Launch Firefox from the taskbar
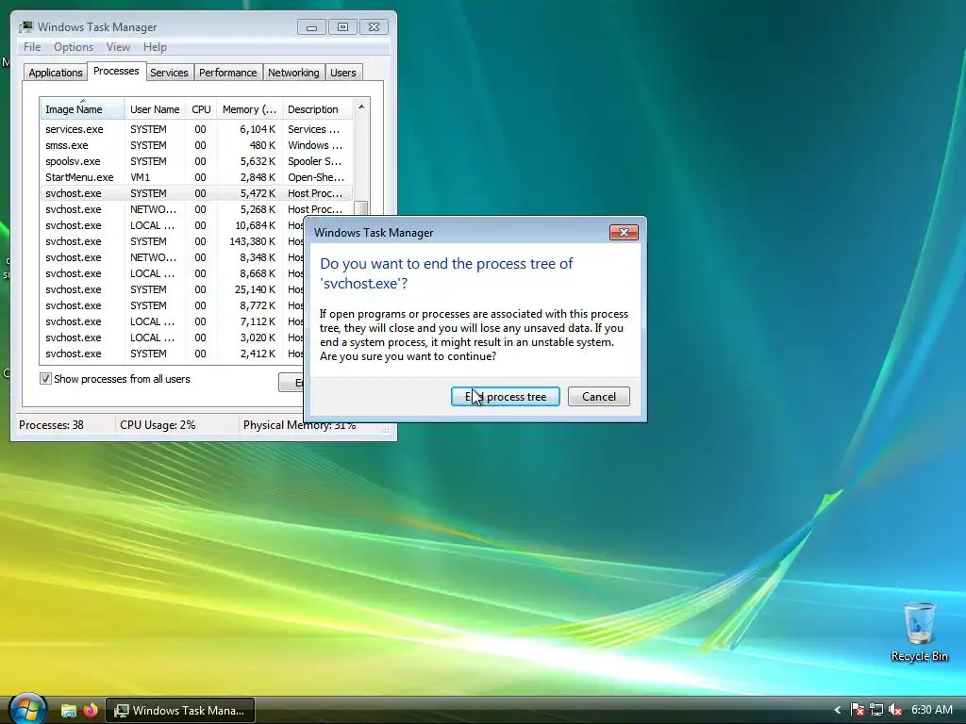The width and height of the screenshot is (966, 724). point(91,711)
